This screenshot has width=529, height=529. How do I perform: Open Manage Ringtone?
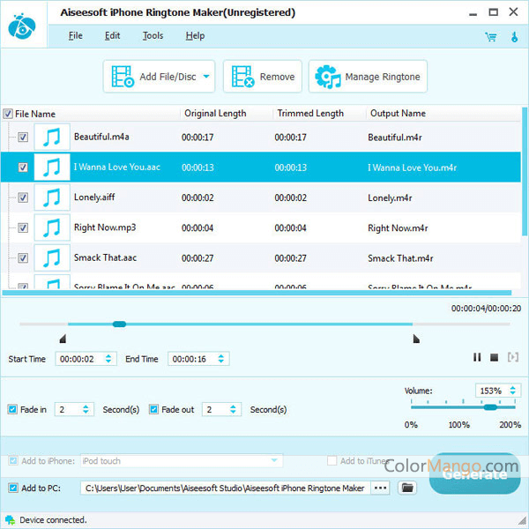click(368, 77)
